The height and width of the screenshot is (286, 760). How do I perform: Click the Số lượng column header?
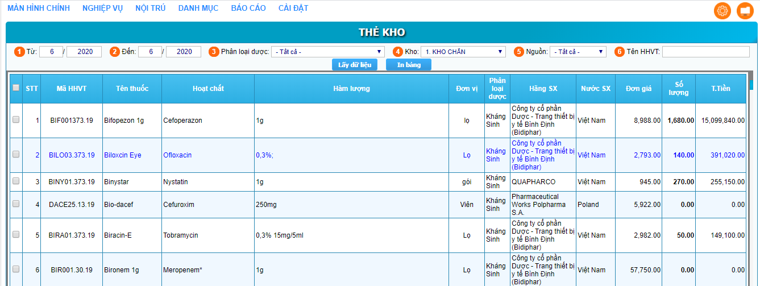(x=678, y=88)
